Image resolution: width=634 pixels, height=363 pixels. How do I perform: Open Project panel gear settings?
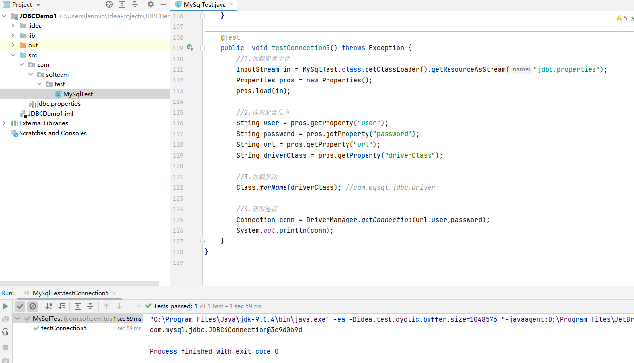coord(151,4)
